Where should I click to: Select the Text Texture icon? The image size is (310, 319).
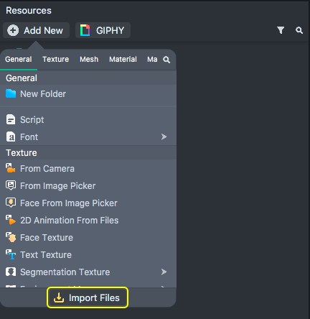(11, 254)
